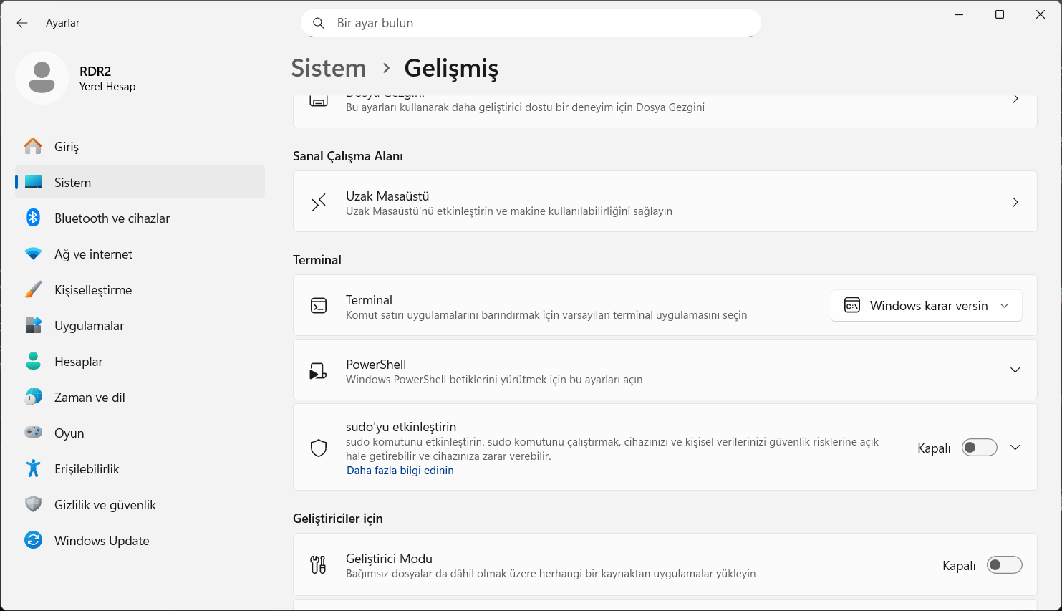The width and height of the screenshot is (1062, 611).
Task: Click the back arrow icon
Action: pos(22,23)
